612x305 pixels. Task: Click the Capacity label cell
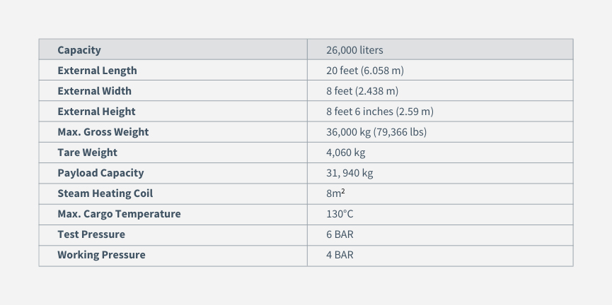click(173, 49)
